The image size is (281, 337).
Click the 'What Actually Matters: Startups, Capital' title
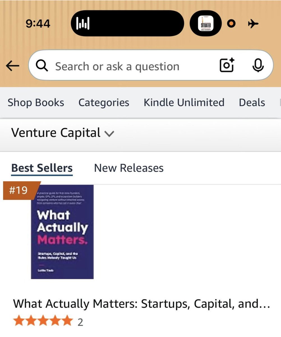click(141, 304)
